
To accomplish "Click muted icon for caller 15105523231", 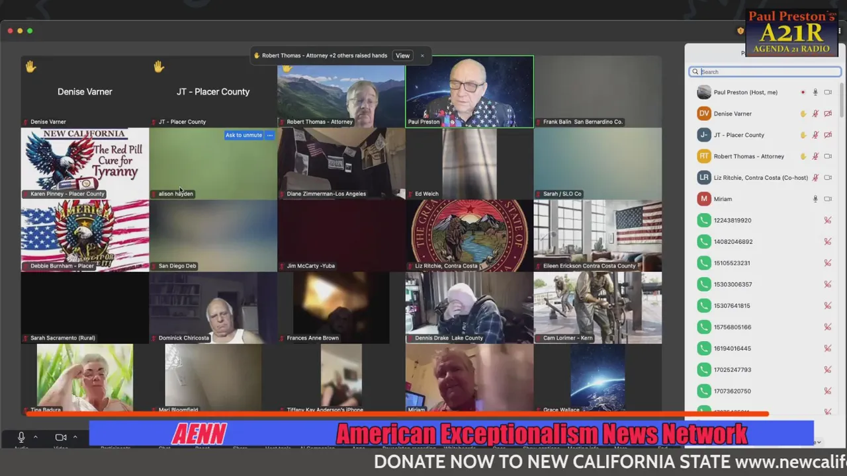I will tap(827, 263).
